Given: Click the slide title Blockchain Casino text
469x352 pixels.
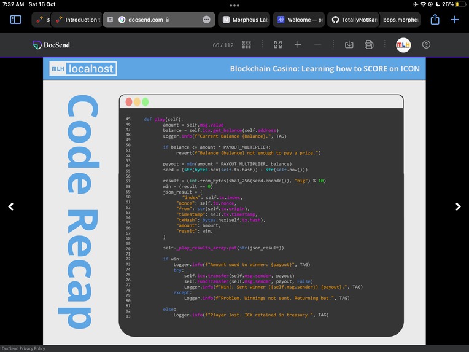Looking at the screenshot, I should click(x=325, y=69).
